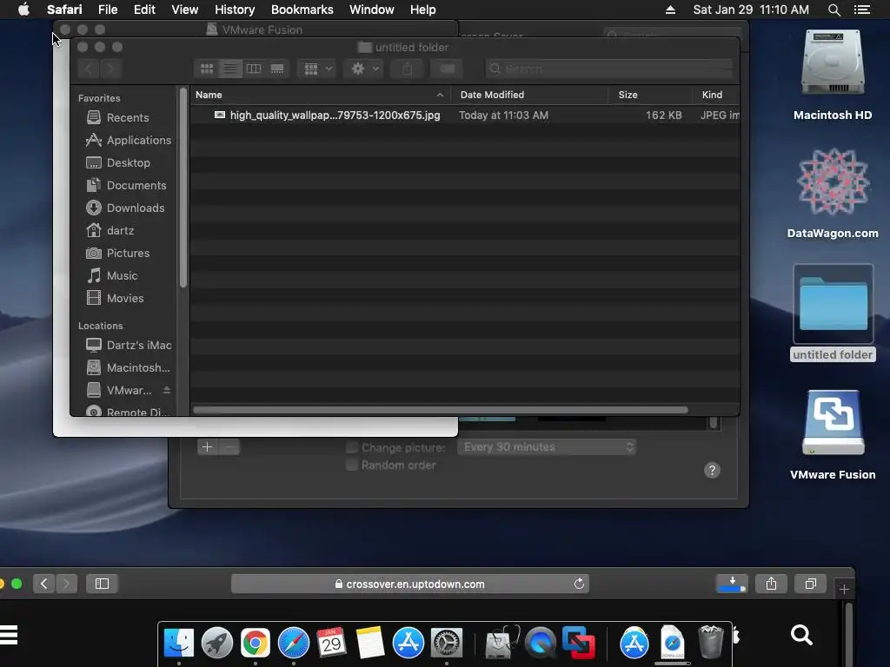Sort files by Size column
The width and height of the screenshot is (890, 667).
click(x=650, y=95)
